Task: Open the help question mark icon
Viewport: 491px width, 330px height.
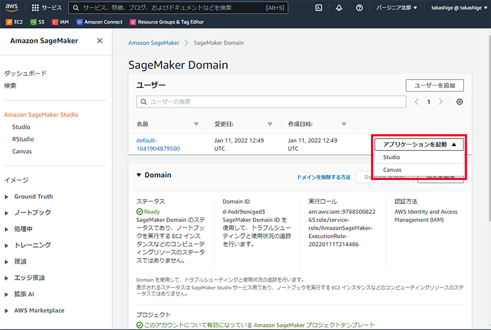Action: click(360, 8)
